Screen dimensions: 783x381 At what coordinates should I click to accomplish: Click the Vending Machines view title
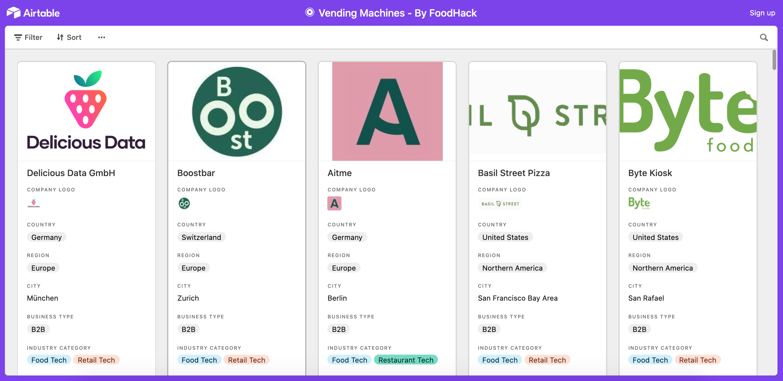coord(397,13)
